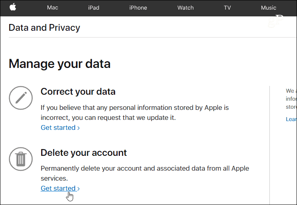Click the pencil icon beside Correct your data
The image size is (297, 205).
tap(21, 98)
